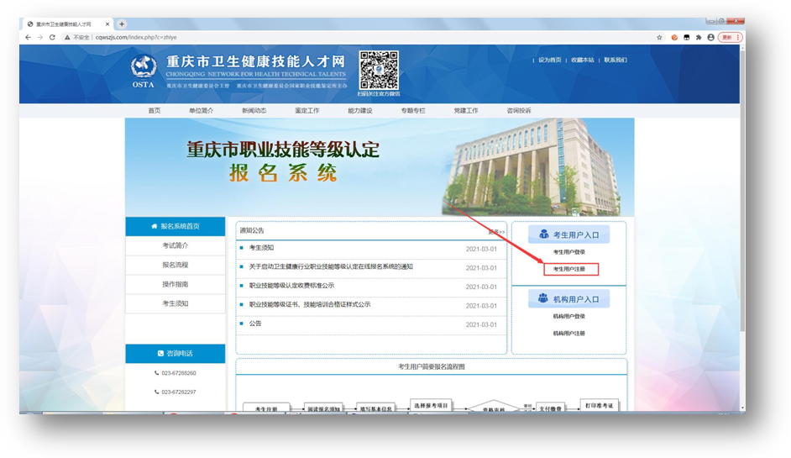Open the browser extensions puzzle icon
Image resolution: width=791 pixels, height=458 pixels.
point(699,38)
